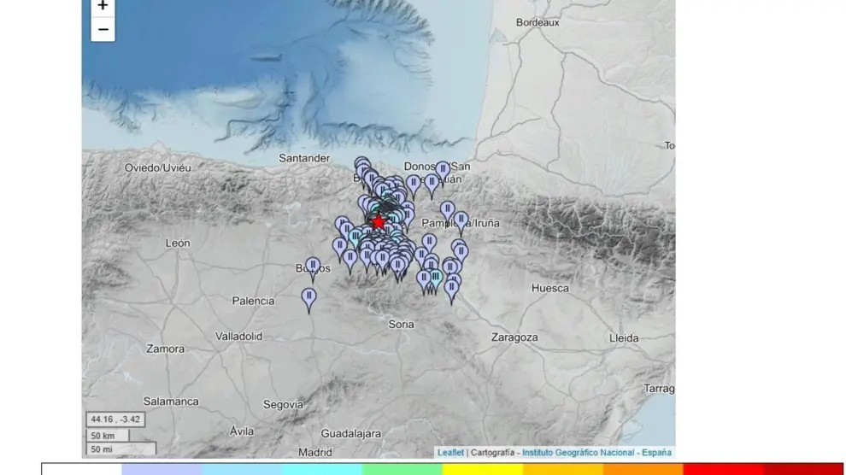Select the bright yellow legend color segment
The image size is (846, 475).
[x=483, y=469]
